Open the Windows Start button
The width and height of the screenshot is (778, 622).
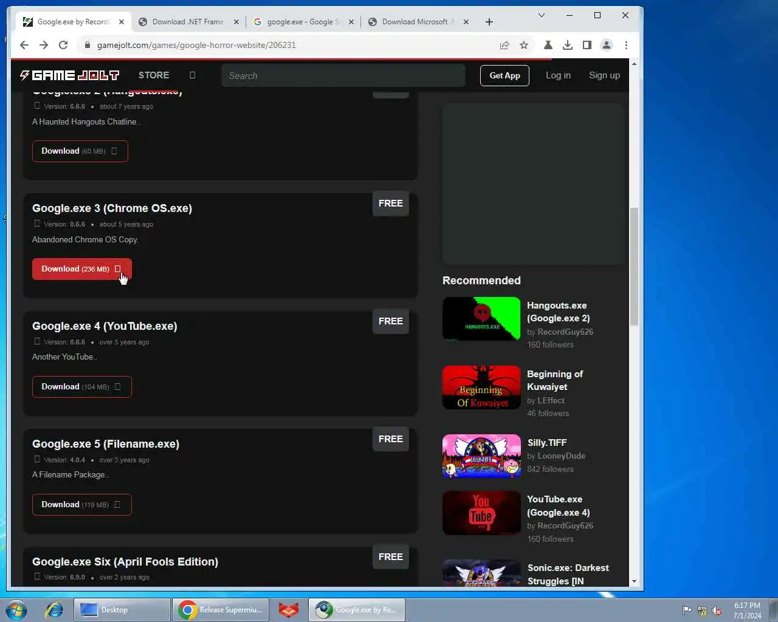click(16, 610)
